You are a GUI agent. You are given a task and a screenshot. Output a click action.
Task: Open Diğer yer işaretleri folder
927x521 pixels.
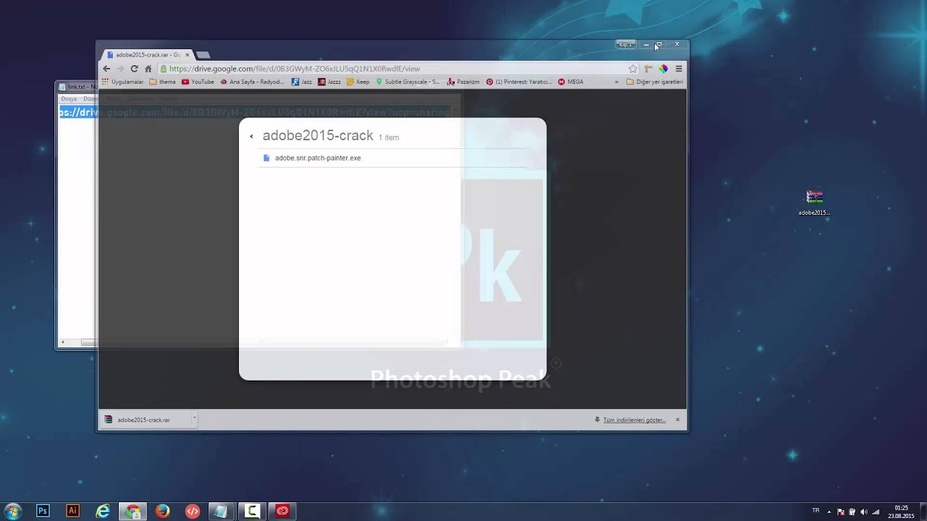click(x=655, y=82)
